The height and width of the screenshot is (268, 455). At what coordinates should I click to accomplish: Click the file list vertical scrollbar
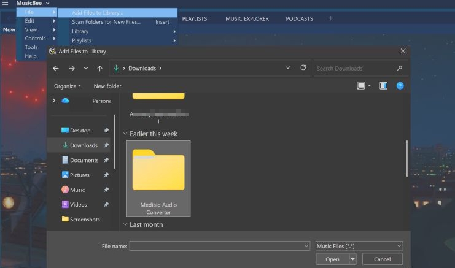pyautogui.click(x=407, y=158)
